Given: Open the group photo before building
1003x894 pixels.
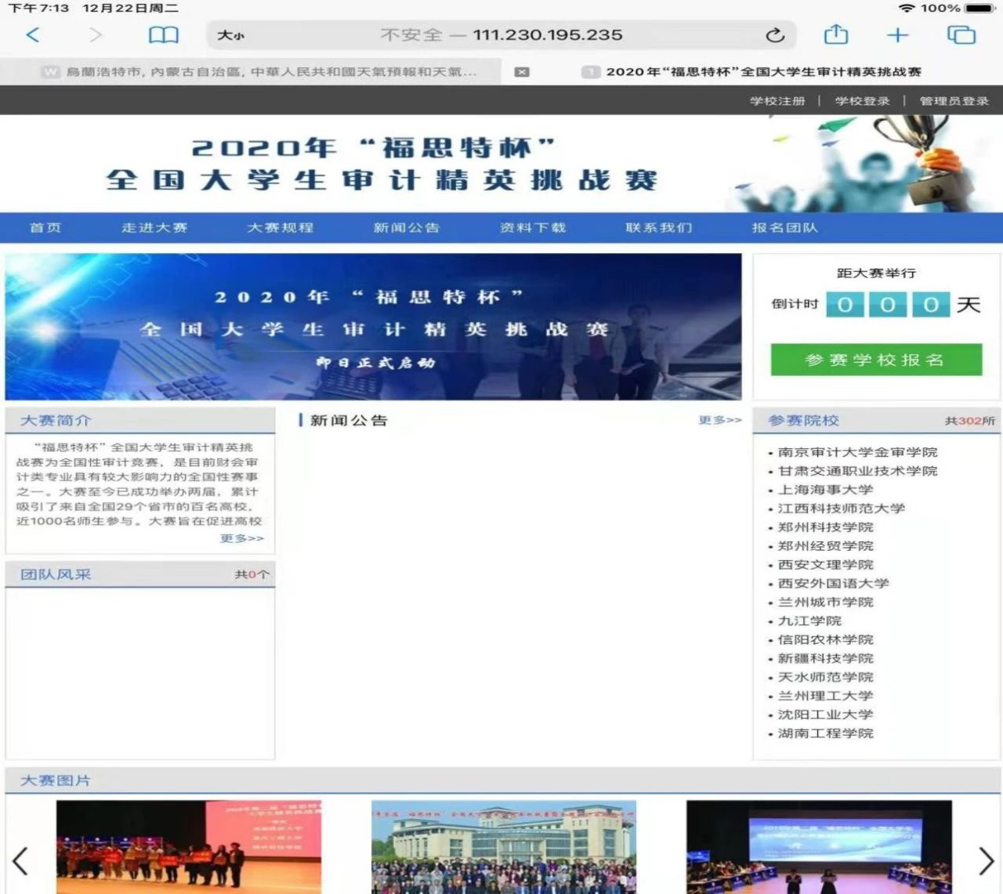Looking at the screenshot, I should click(504, 847).
